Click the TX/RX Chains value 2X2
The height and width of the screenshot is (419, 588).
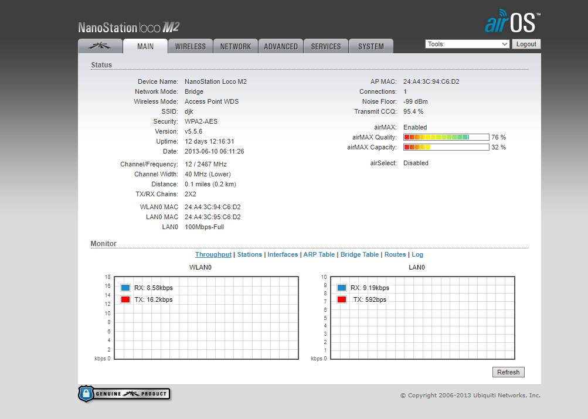tap(191, 194)
